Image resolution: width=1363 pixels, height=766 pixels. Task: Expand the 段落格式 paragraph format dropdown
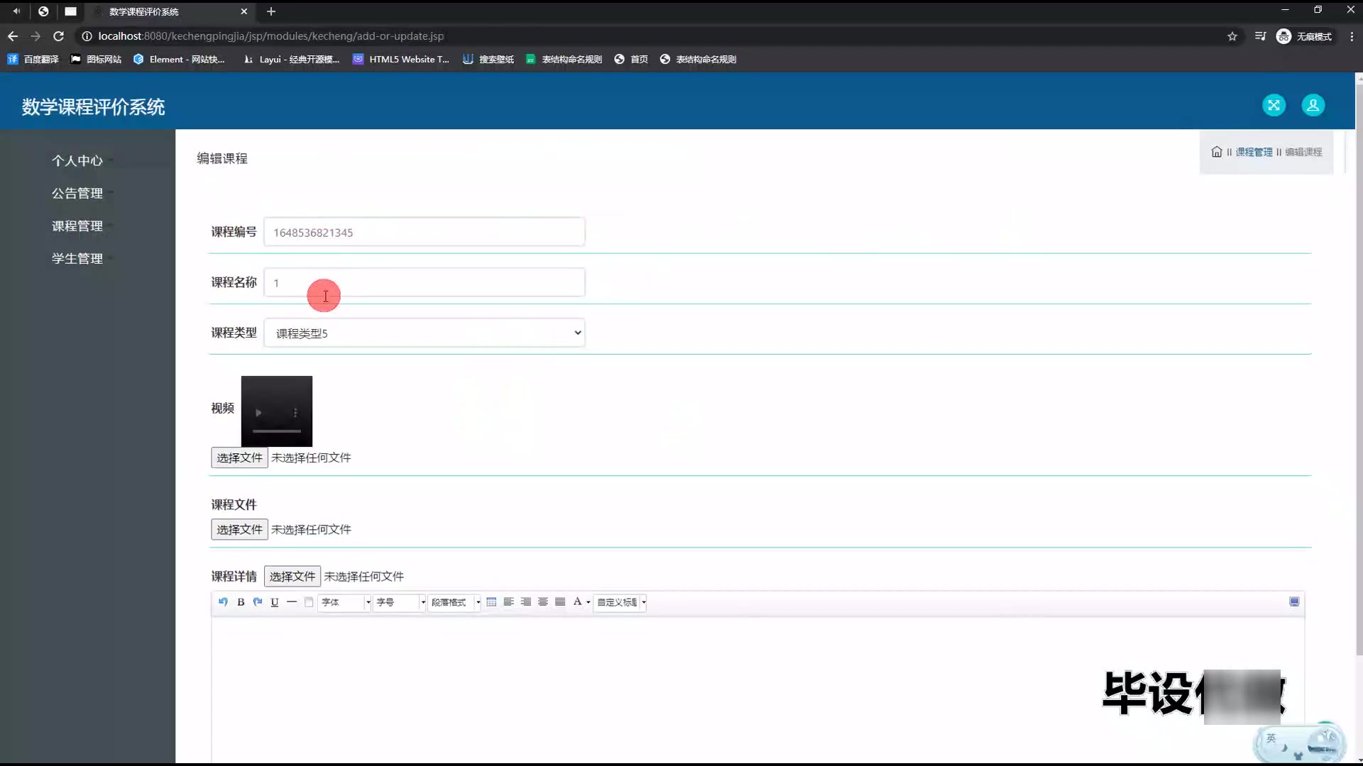click(478, 602)
